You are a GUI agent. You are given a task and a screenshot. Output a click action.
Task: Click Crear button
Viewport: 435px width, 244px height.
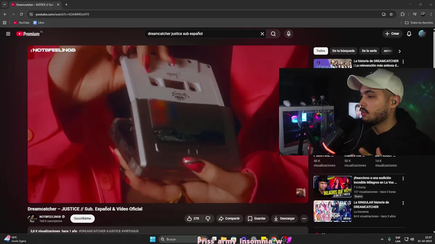pos(392,34)
